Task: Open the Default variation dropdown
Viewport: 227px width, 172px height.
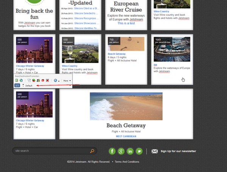Action: pyautogui.click(x=48, y=86)
